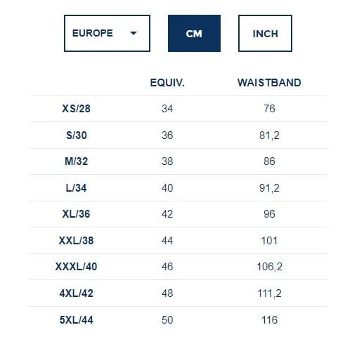This screenshot has width=364, height=351.
Task: Choose the 5XL/44 size row
Action: pos(178,320)
